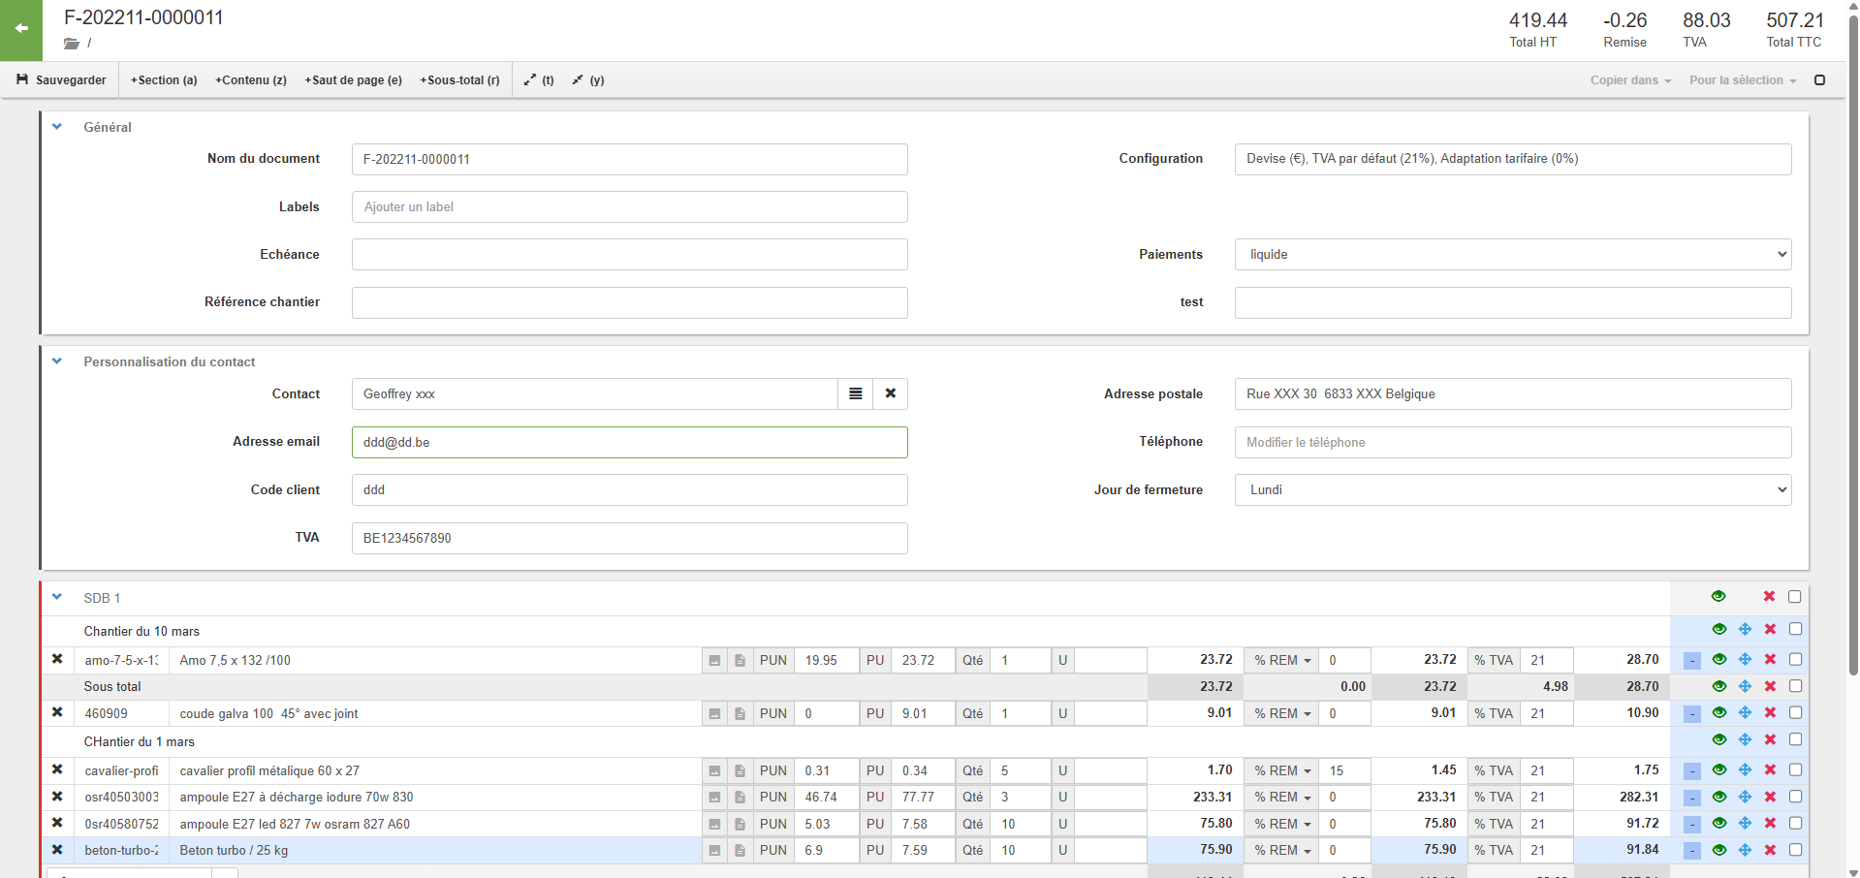Click the image icon on the amo-7-5-x row
1860x878 pixels.
[714, 661]
